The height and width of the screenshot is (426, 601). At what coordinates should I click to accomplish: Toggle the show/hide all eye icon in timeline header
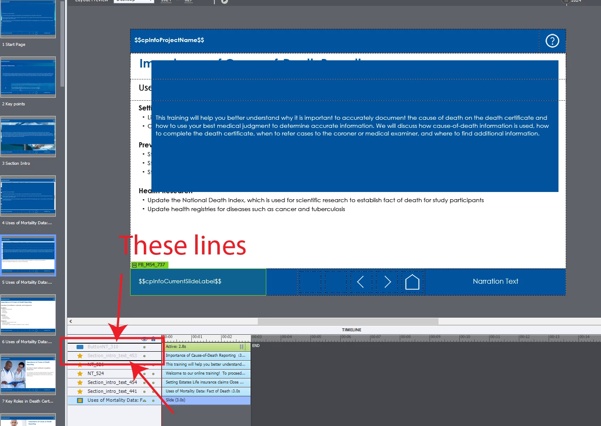(144, 339)
